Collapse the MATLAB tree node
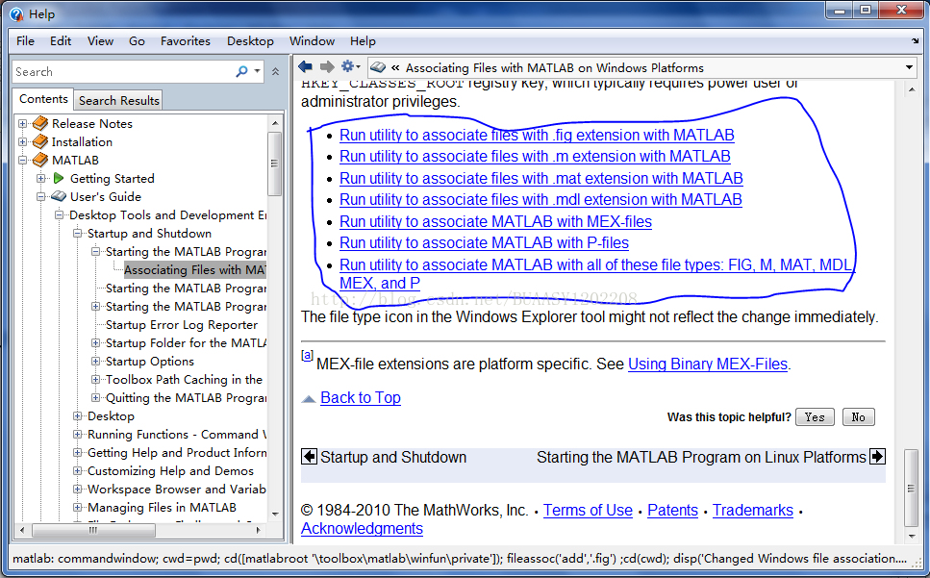Viewport: 930px width, 578px height. [x=22, y=160]
